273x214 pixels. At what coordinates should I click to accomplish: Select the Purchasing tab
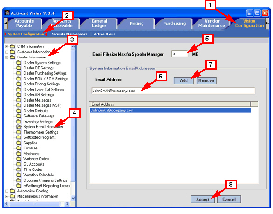click(174, 23)
